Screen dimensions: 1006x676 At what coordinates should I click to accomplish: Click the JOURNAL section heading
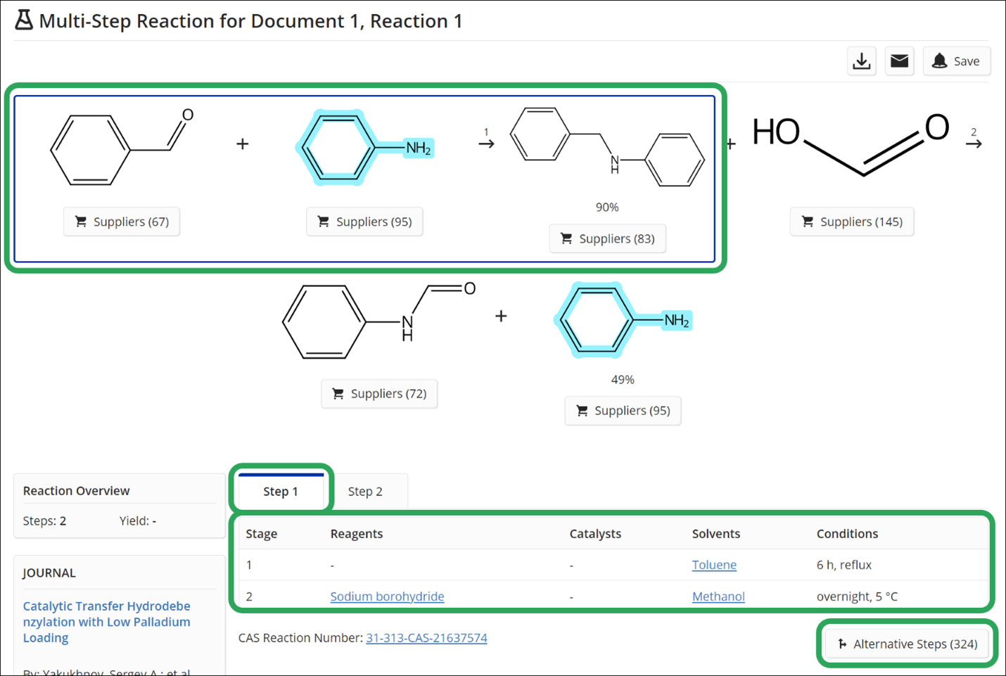(49, 573)
